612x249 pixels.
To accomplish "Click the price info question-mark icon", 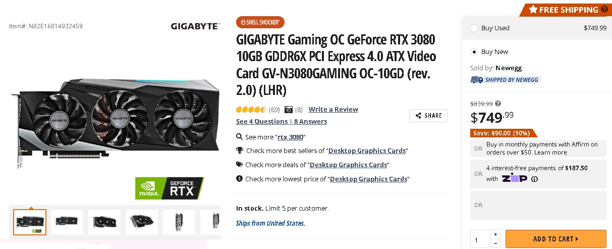I will (x=498, y=104).
